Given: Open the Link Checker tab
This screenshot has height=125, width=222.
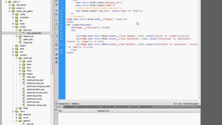Looking at the screenshot, I should tap(108, 107).
